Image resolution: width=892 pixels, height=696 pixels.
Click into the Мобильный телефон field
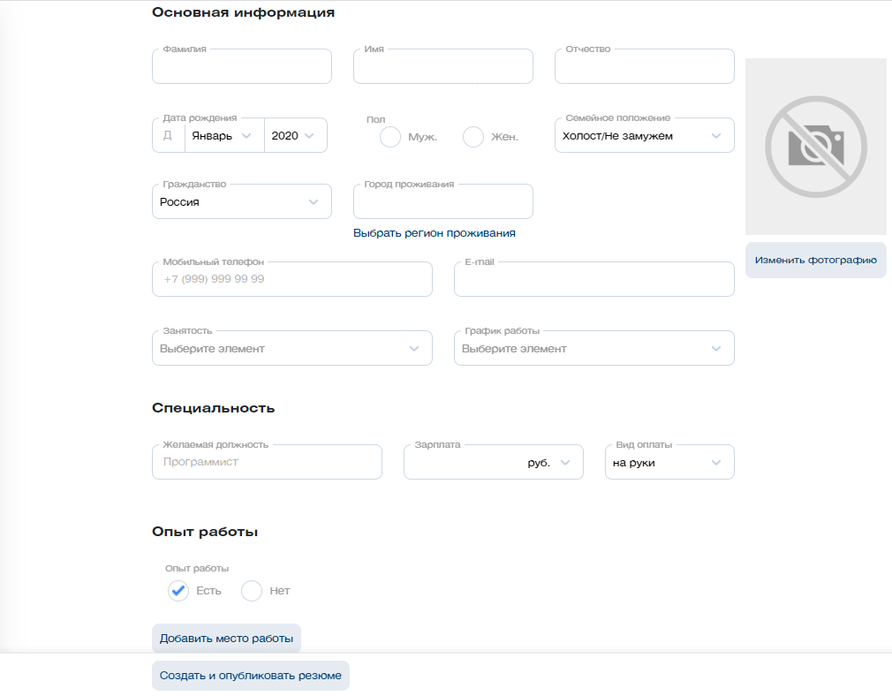(291, 279)
